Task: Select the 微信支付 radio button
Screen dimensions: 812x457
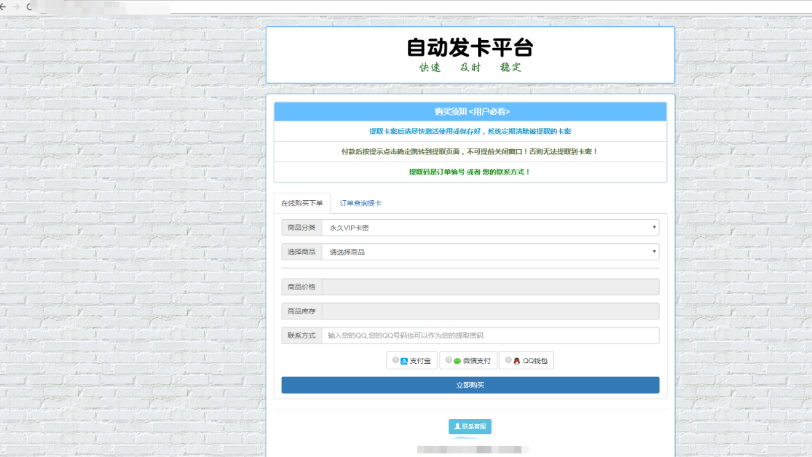Action: tap(448, 360)
